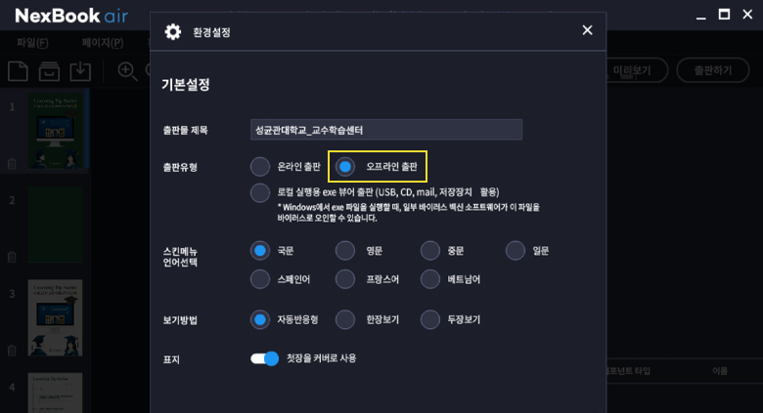763x413 pixels.
Task: Choose the 두장보기 viewing method
Action: pyautogui.click(x=430, y=319)
